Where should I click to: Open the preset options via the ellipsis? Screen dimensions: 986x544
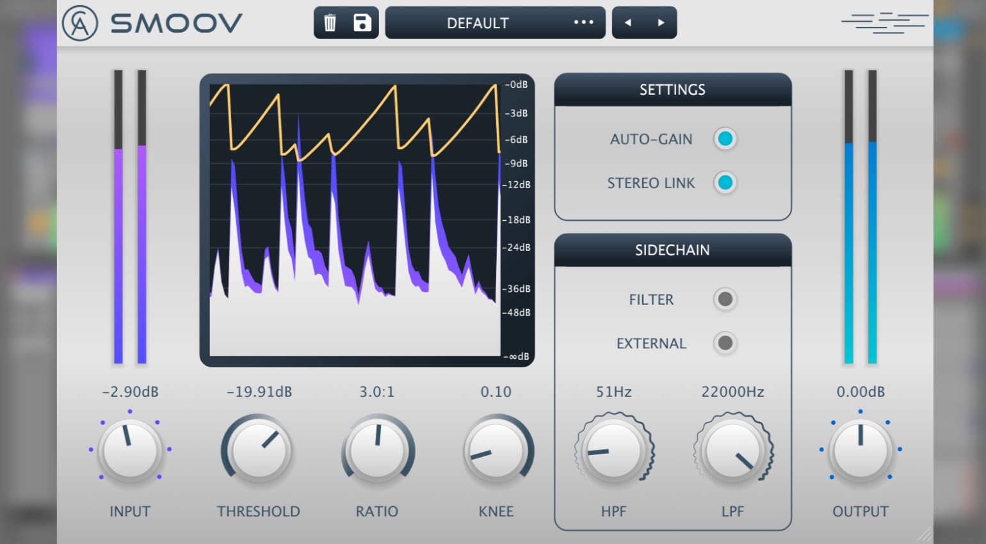tap(583, 22)
